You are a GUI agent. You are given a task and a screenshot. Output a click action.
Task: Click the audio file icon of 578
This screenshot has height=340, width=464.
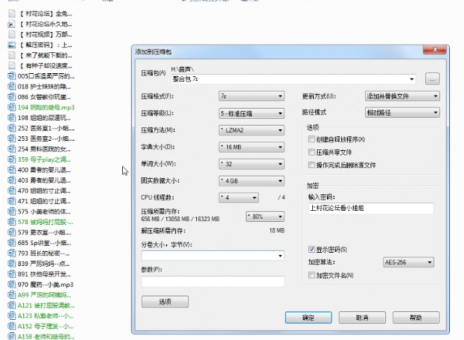pos(12,222)
